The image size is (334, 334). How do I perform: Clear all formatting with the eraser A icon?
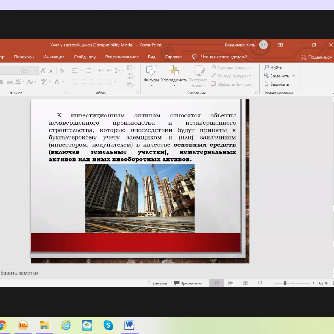tap(62, 70)
